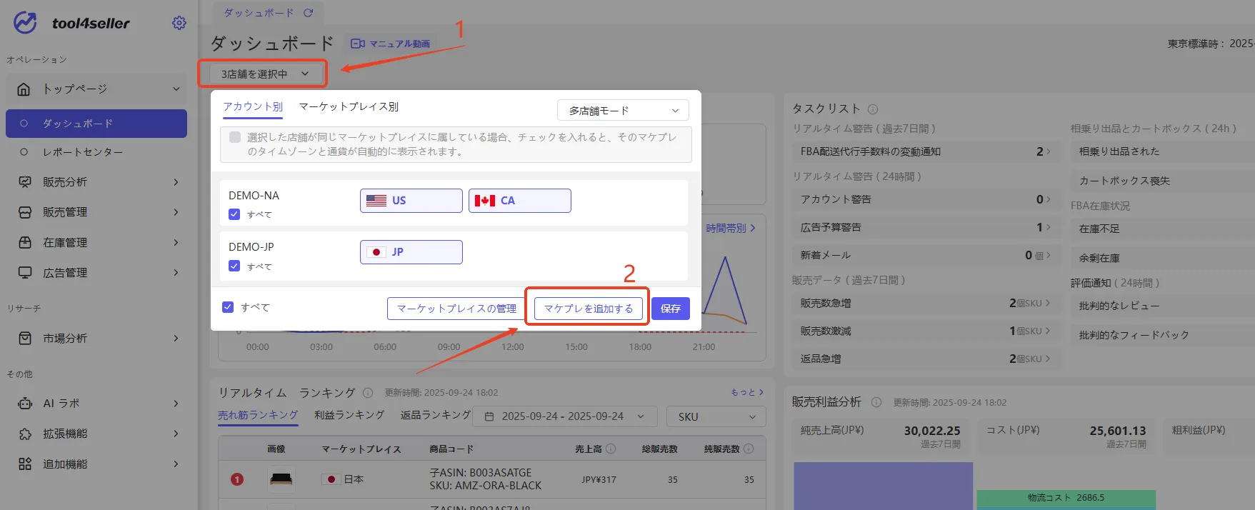This screenshot has height=510, width=1255.
Task: Expand the 販売分析 menu chevron
Action: coord(176,182)
